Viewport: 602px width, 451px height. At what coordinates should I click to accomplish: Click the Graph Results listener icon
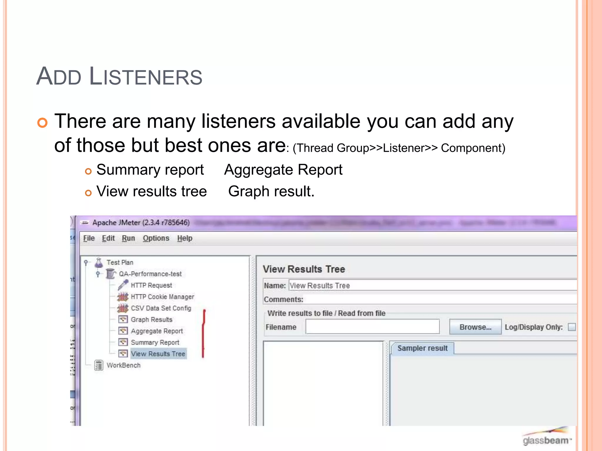coord(123,319)
